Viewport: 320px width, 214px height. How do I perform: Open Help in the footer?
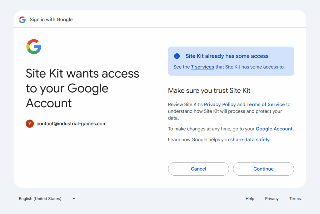(x=250, y=199)
